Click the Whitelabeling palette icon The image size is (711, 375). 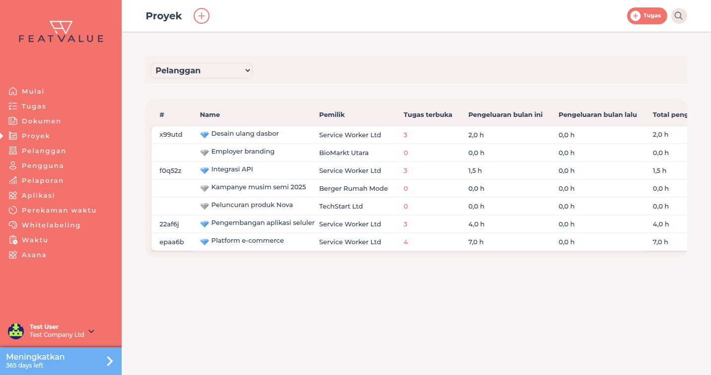point(13,225)
